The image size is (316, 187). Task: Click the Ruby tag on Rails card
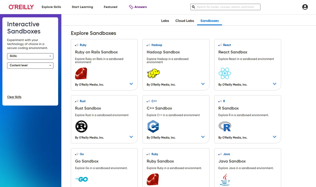[83, 45]
